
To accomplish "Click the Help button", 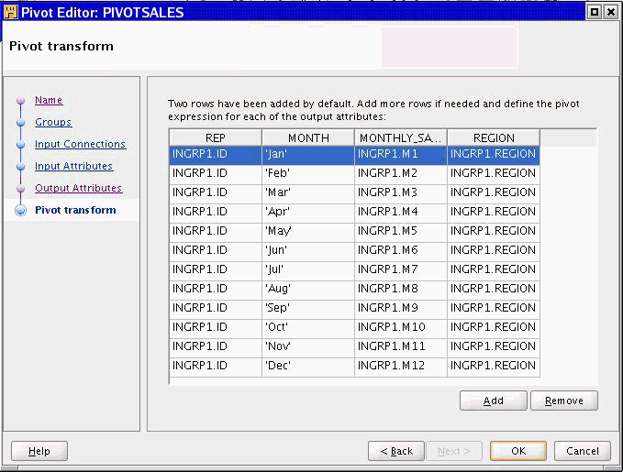I will [x=39, y=451].
